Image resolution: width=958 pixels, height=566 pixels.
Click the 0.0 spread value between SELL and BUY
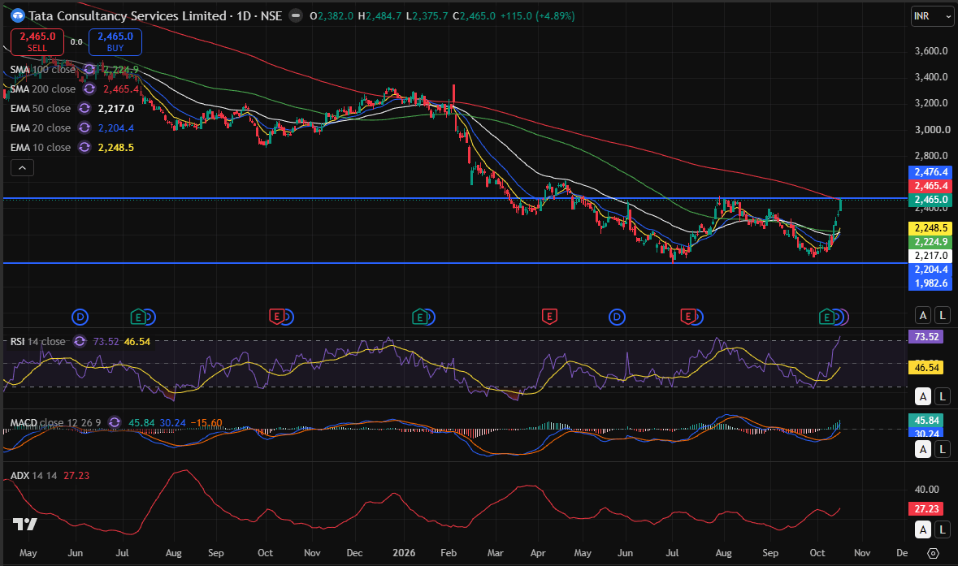coord(76,41)
